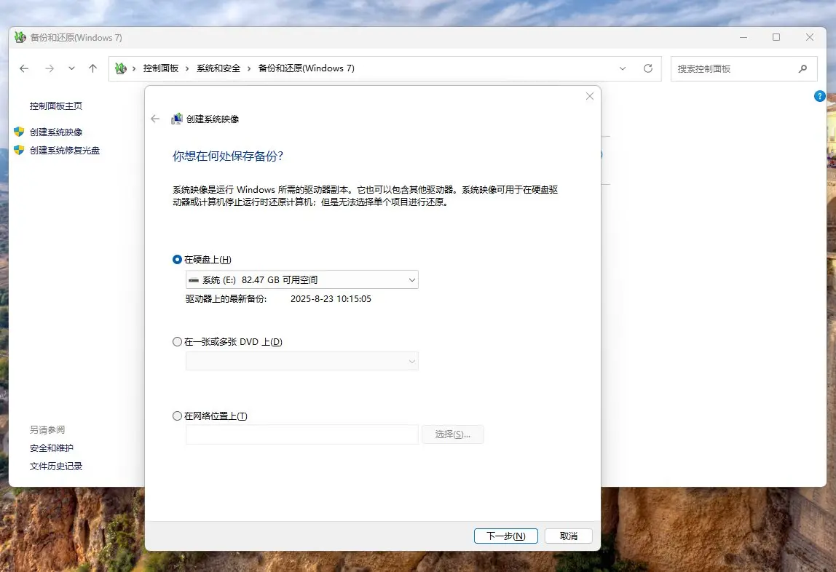Close the 创建系统映像 dialog
Screen dimensions: 836x572
[590, 96]
